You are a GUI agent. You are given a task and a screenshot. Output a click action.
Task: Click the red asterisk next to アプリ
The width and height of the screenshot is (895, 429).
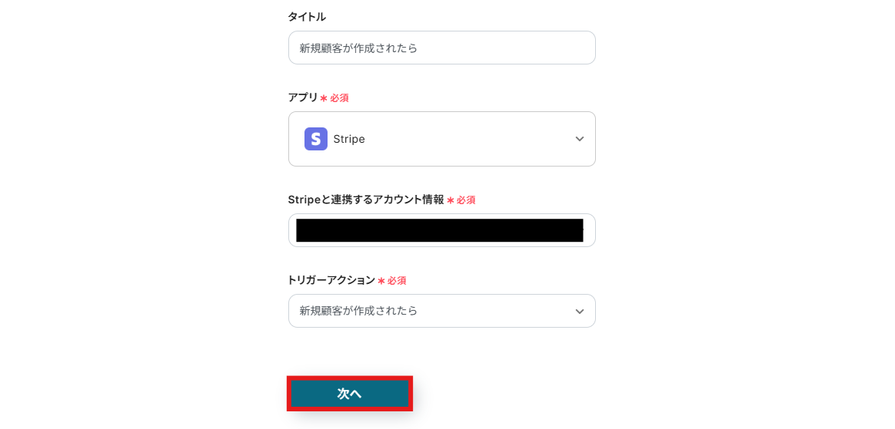pos(324,98)
